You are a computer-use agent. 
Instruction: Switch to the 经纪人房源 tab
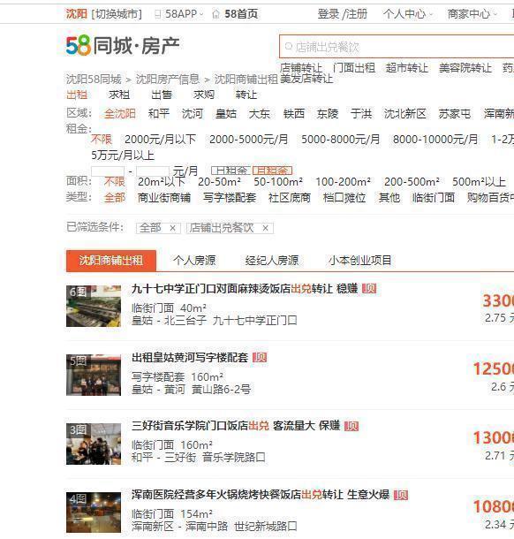coord(272,260)
